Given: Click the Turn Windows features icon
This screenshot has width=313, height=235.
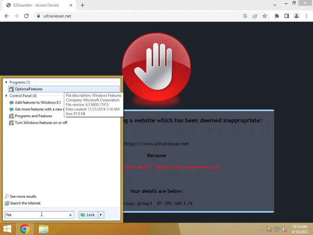Looking at the screenshot, I should (x=12, y=123).
